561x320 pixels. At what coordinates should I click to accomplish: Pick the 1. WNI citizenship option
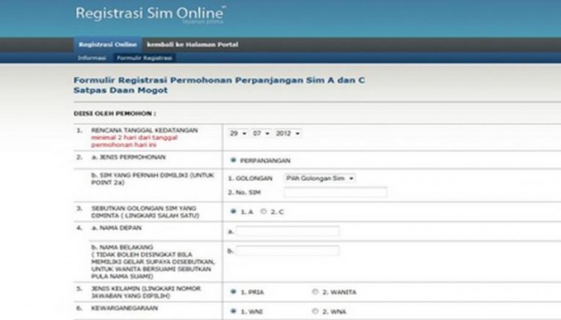tap(232, 310)
